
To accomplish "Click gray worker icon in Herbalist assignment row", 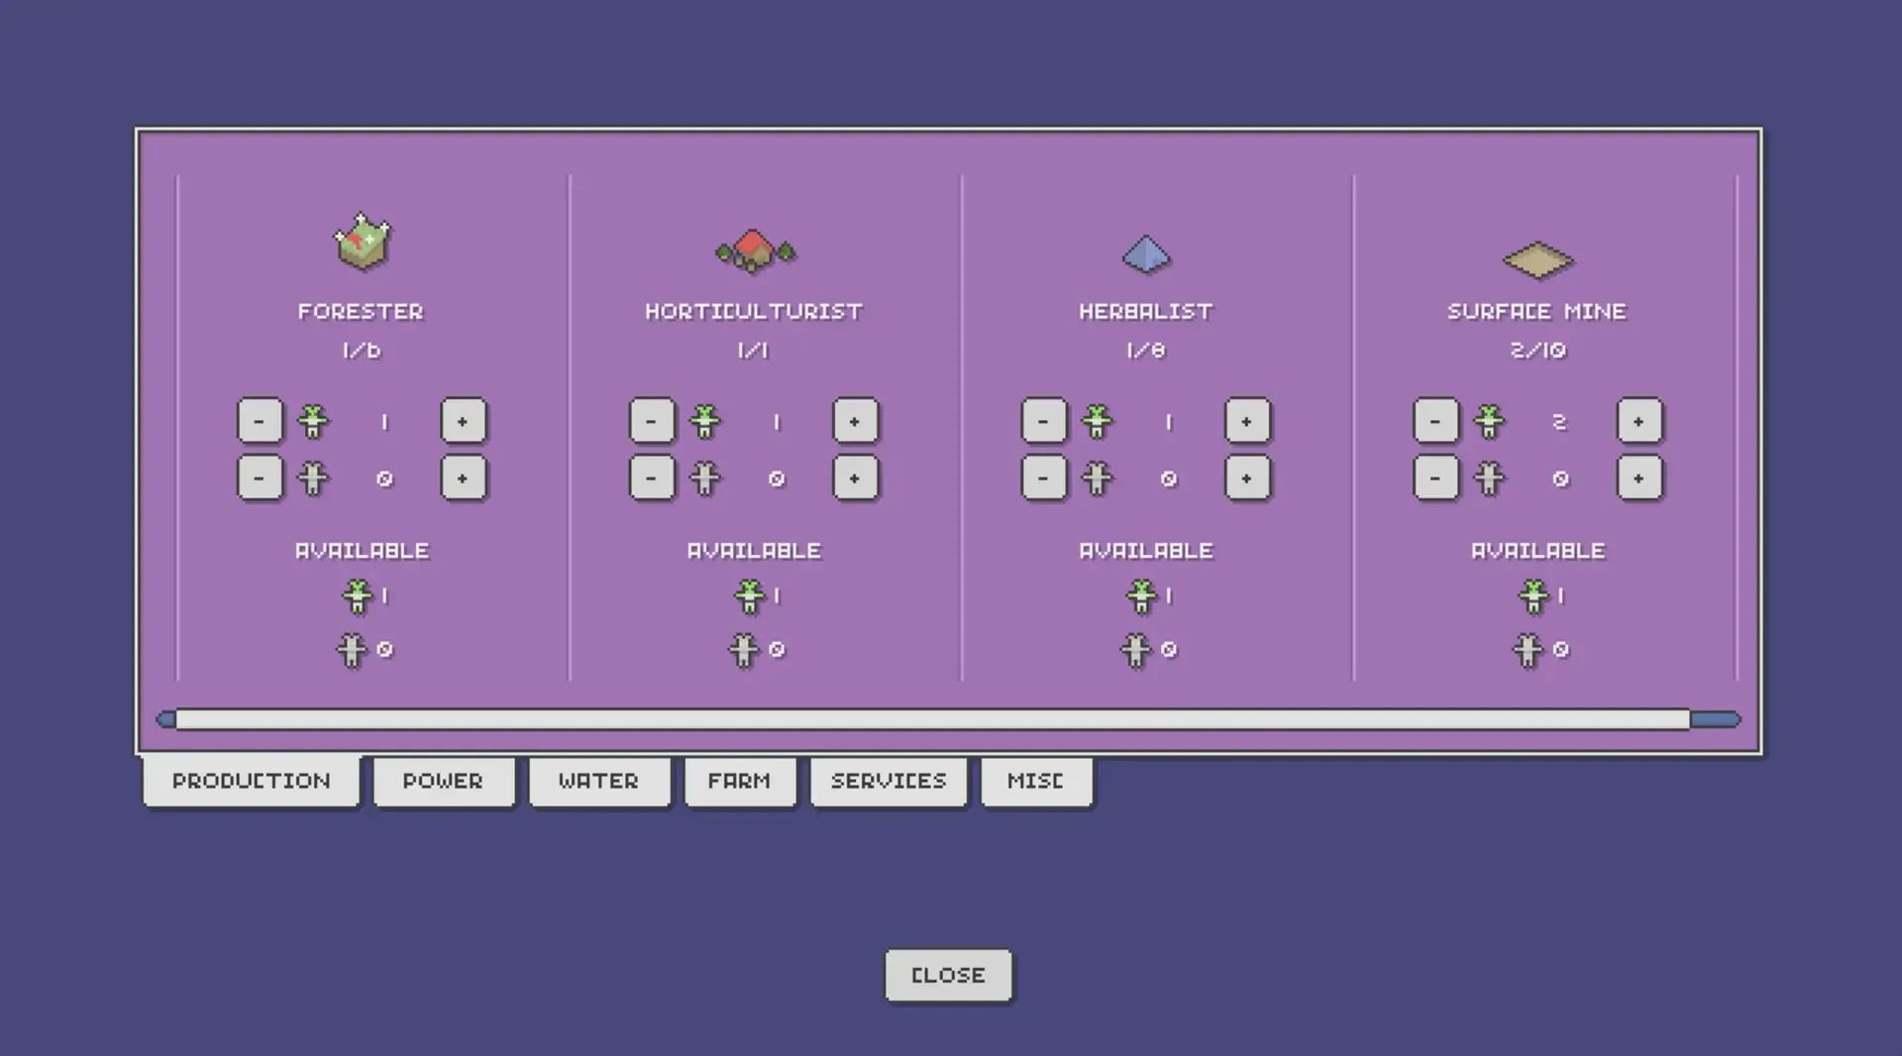I will [x=1097, y=479].
